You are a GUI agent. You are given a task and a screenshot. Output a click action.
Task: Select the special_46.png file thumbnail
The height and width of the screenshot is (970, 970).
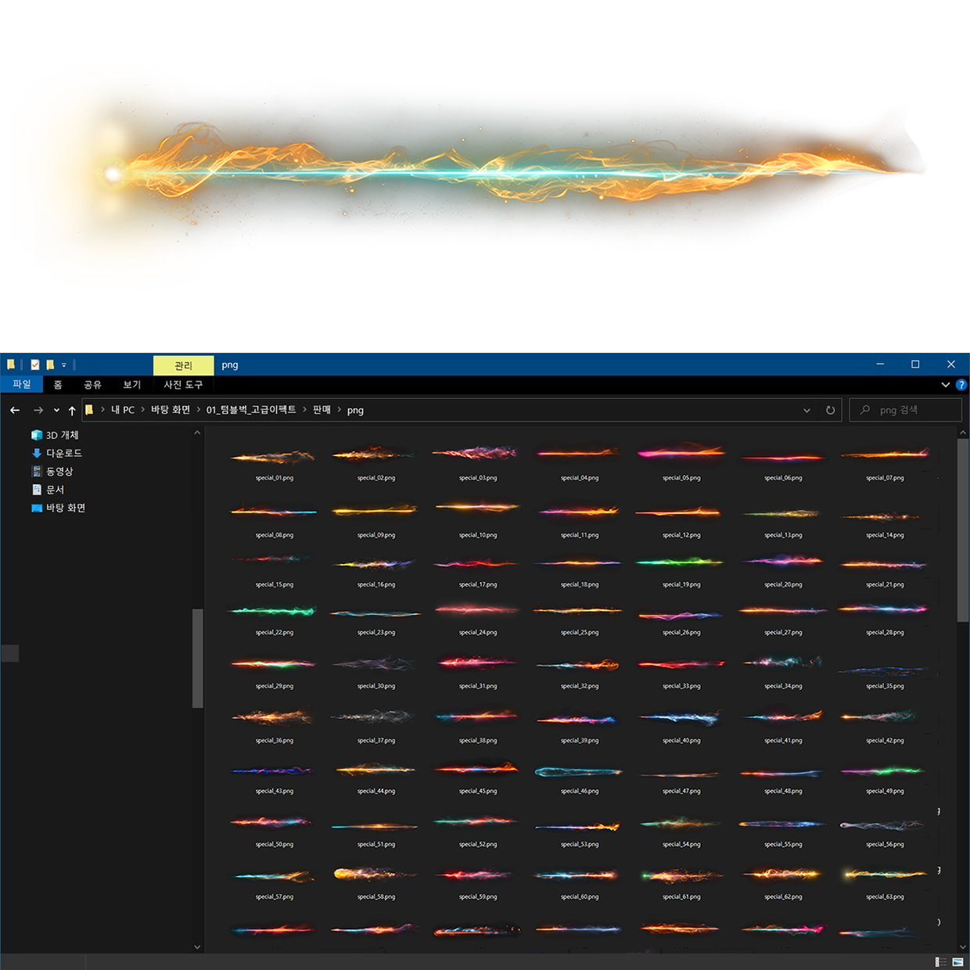tap(579, 772)
